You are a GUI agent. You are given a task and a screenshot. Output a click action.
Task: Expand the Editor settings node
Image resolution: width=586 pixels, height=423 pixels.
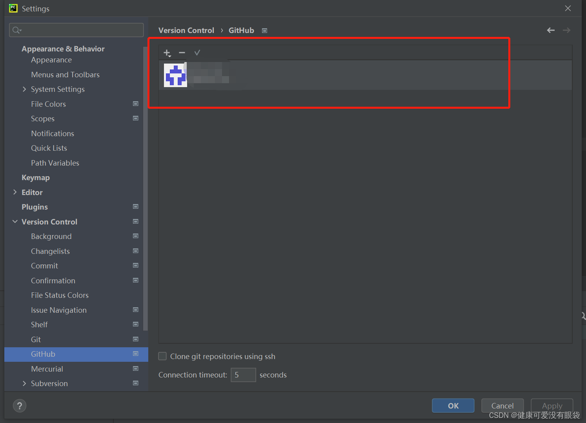[15, 192]
